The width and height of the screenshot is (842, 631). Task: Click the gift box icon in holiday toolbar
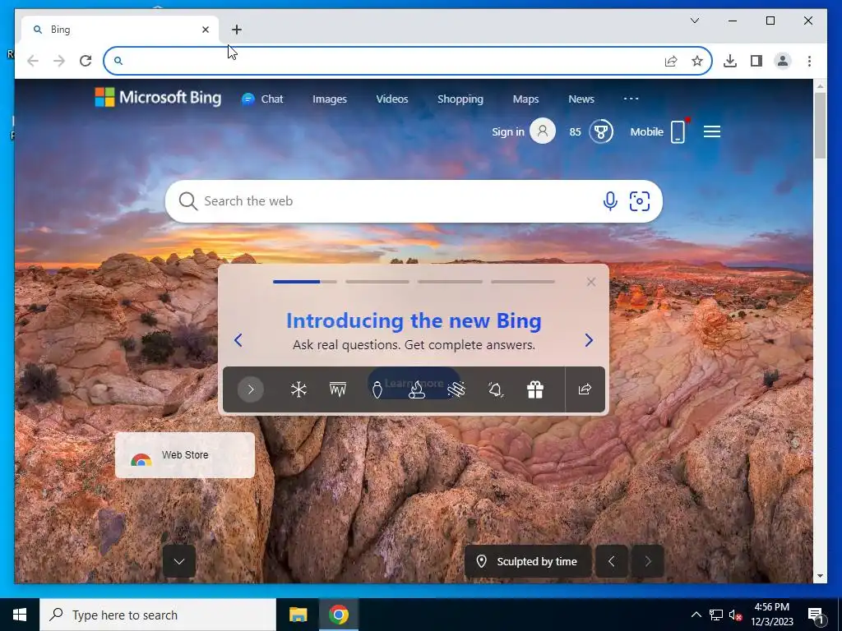click(x=534, y=389)
